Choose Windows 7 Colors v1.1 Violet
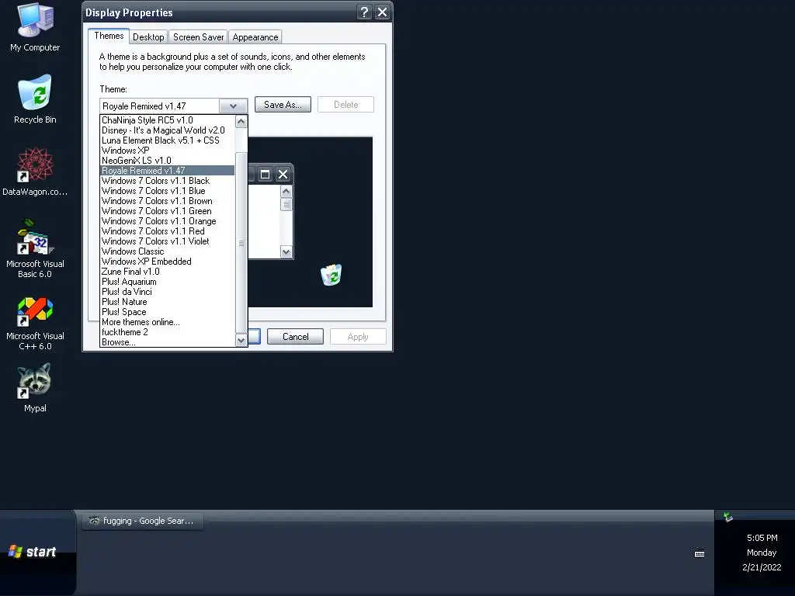The width and height of the screenshot is (795, 596). (x=168, y=241)
